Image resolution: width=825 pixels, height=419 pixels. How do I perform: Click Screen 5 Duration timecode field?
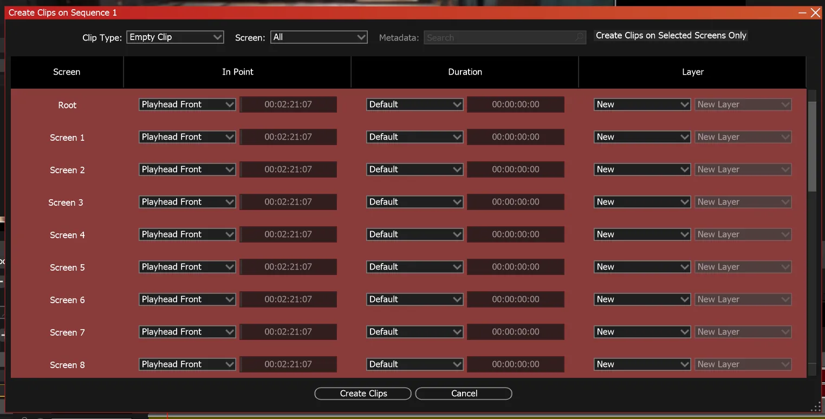pos(516,267)
